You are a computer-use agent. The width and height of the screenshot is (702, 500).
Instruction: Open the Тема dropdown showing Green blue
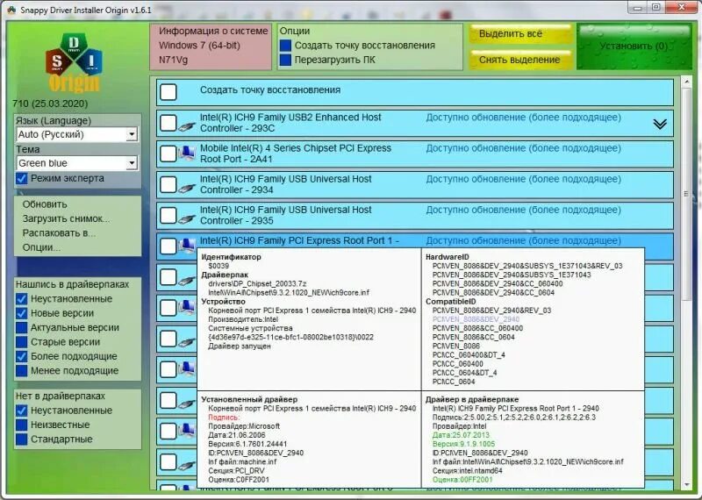point(77,163)
